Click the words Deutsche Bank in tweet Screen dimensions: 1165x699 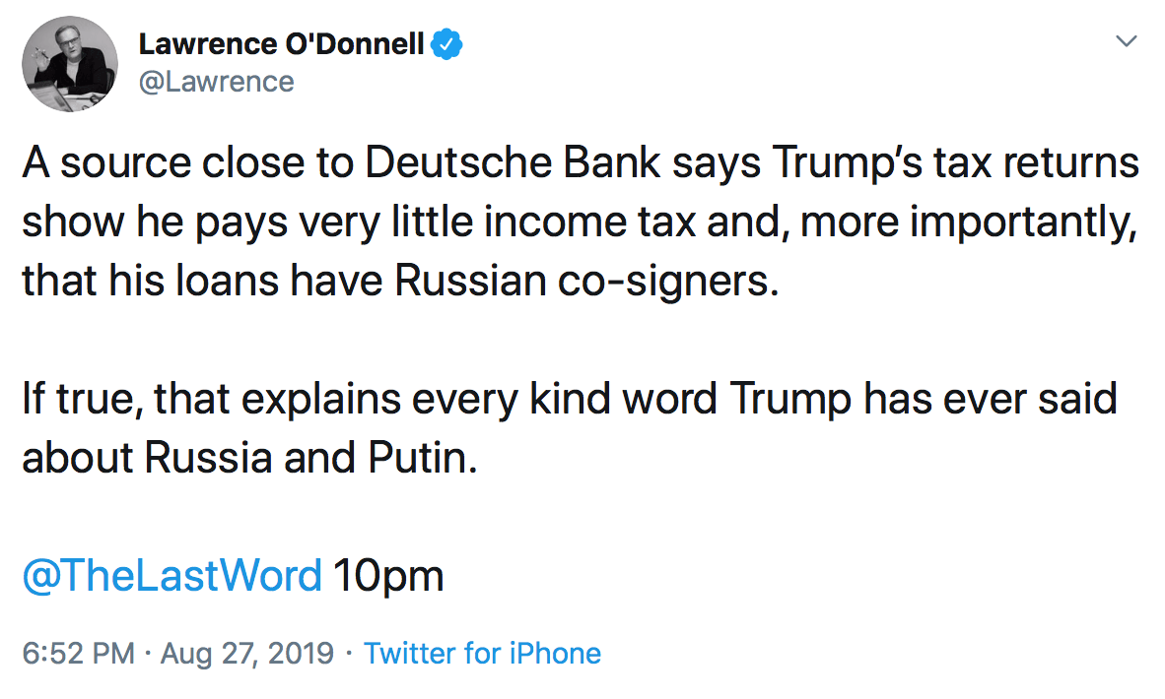coord(513,163)
